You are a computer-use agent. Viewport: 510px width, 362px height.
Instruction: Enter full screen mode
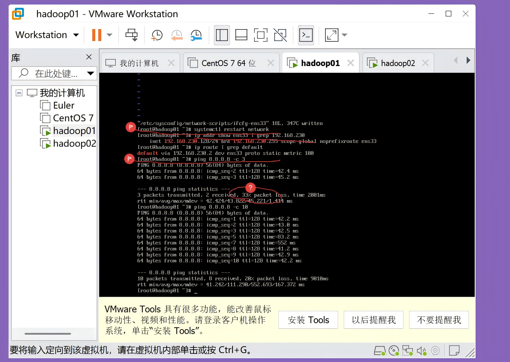261,35
